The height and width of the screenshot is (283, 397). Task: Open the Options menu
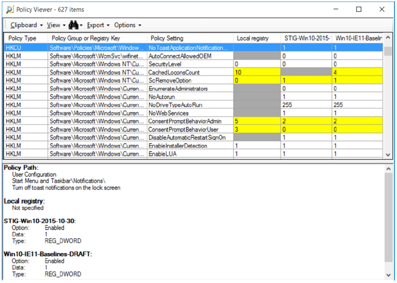(127, 25)
